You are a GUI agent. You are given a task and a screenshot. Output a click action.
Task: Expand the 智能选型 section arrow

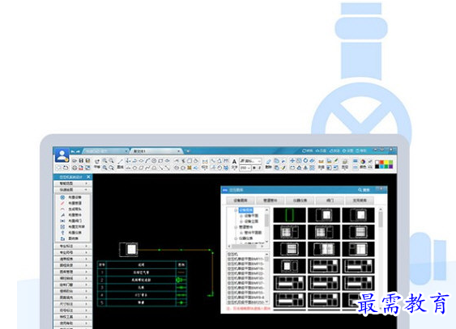pos(87,183)
